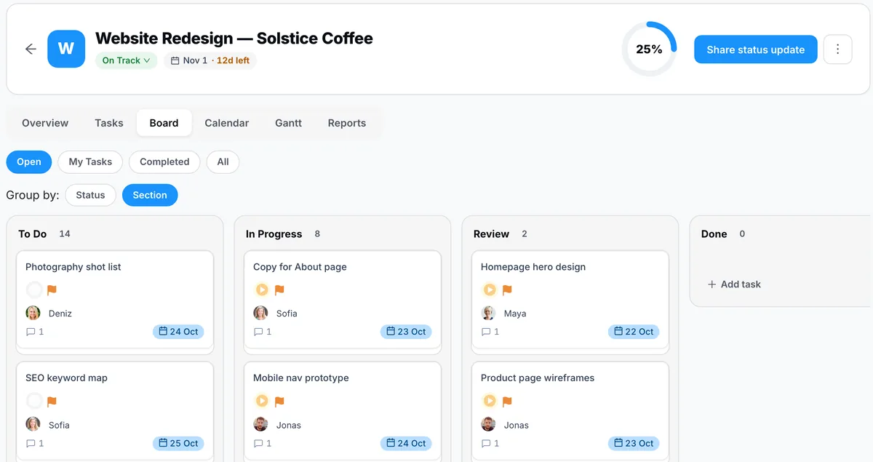873x462 pixels.
Task: Group the board by Section
Action: click(150, 195)
